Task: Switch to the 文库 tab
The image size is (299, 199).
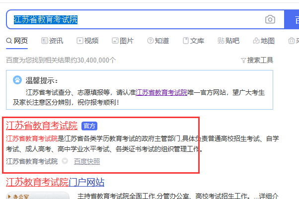Action: (193, 41)
